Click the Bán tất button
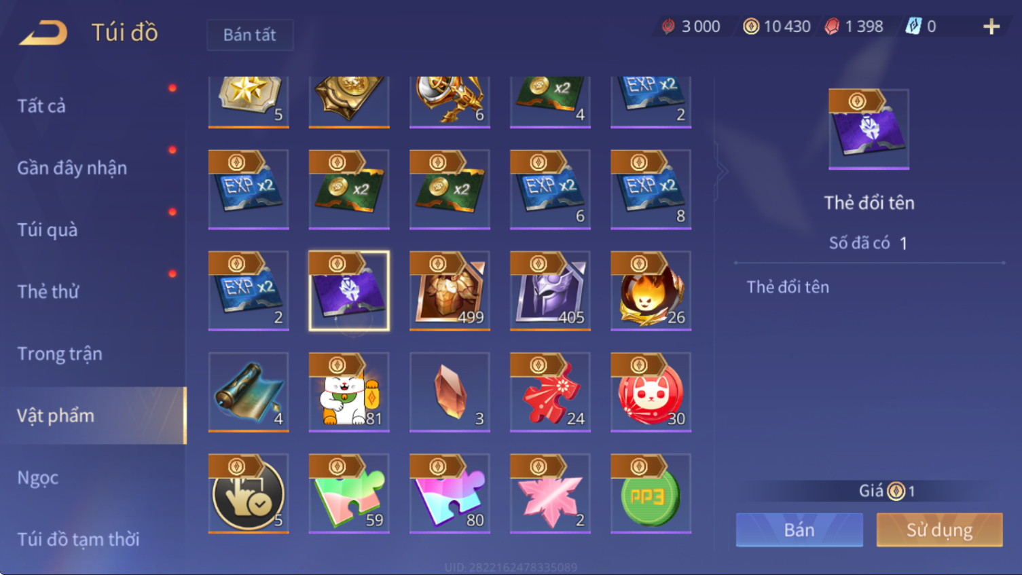This screenshot has height=575, width=1022. click(250, 35)
